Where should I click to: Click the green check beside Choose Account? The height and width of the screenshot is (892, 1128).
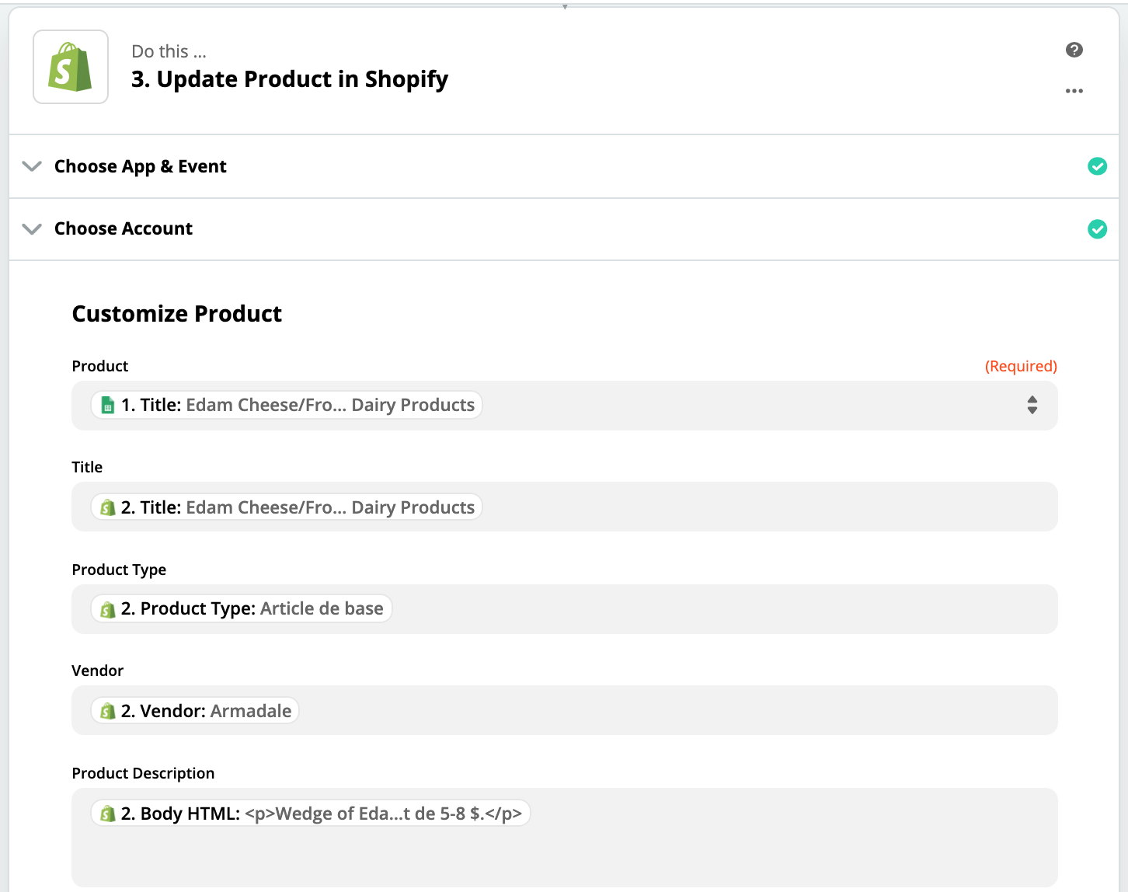tap(1097, 228)
